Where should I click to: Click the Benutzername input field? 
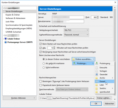point(68,21)
